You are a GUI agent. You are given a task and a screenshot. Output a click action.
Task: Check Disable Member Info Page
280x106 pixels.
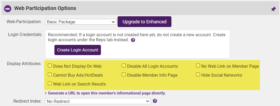pos(124,75)
